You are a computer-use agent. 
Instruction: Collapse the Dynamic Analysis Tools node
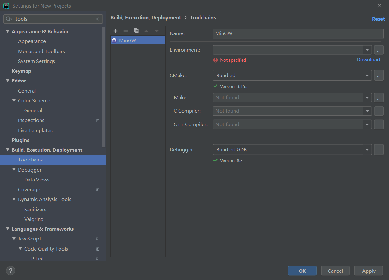[x=14, y=199]
